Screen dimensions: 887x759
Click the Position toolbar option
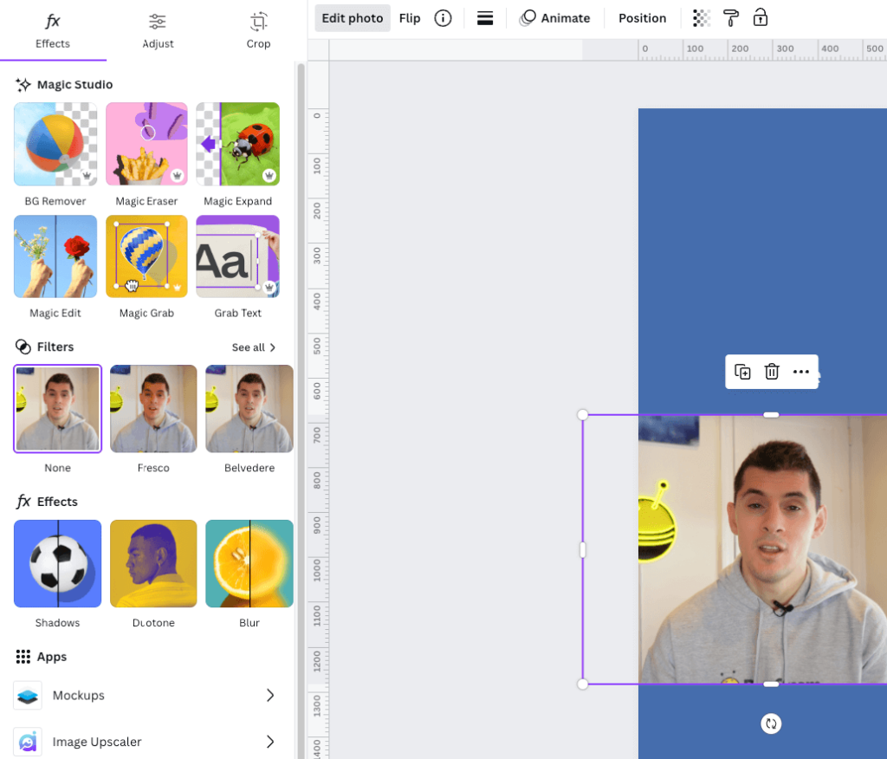tap(642, 18)
